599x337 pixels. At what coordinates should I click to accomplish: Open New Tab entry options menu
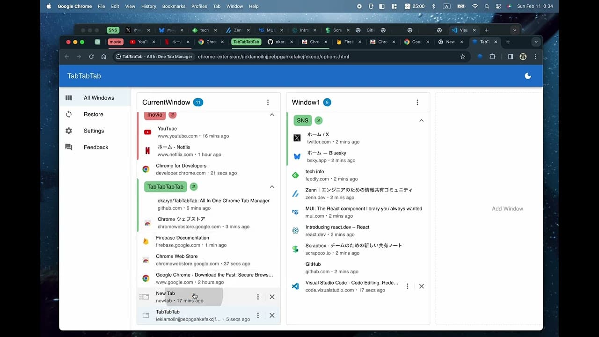[x=258, y=297]
